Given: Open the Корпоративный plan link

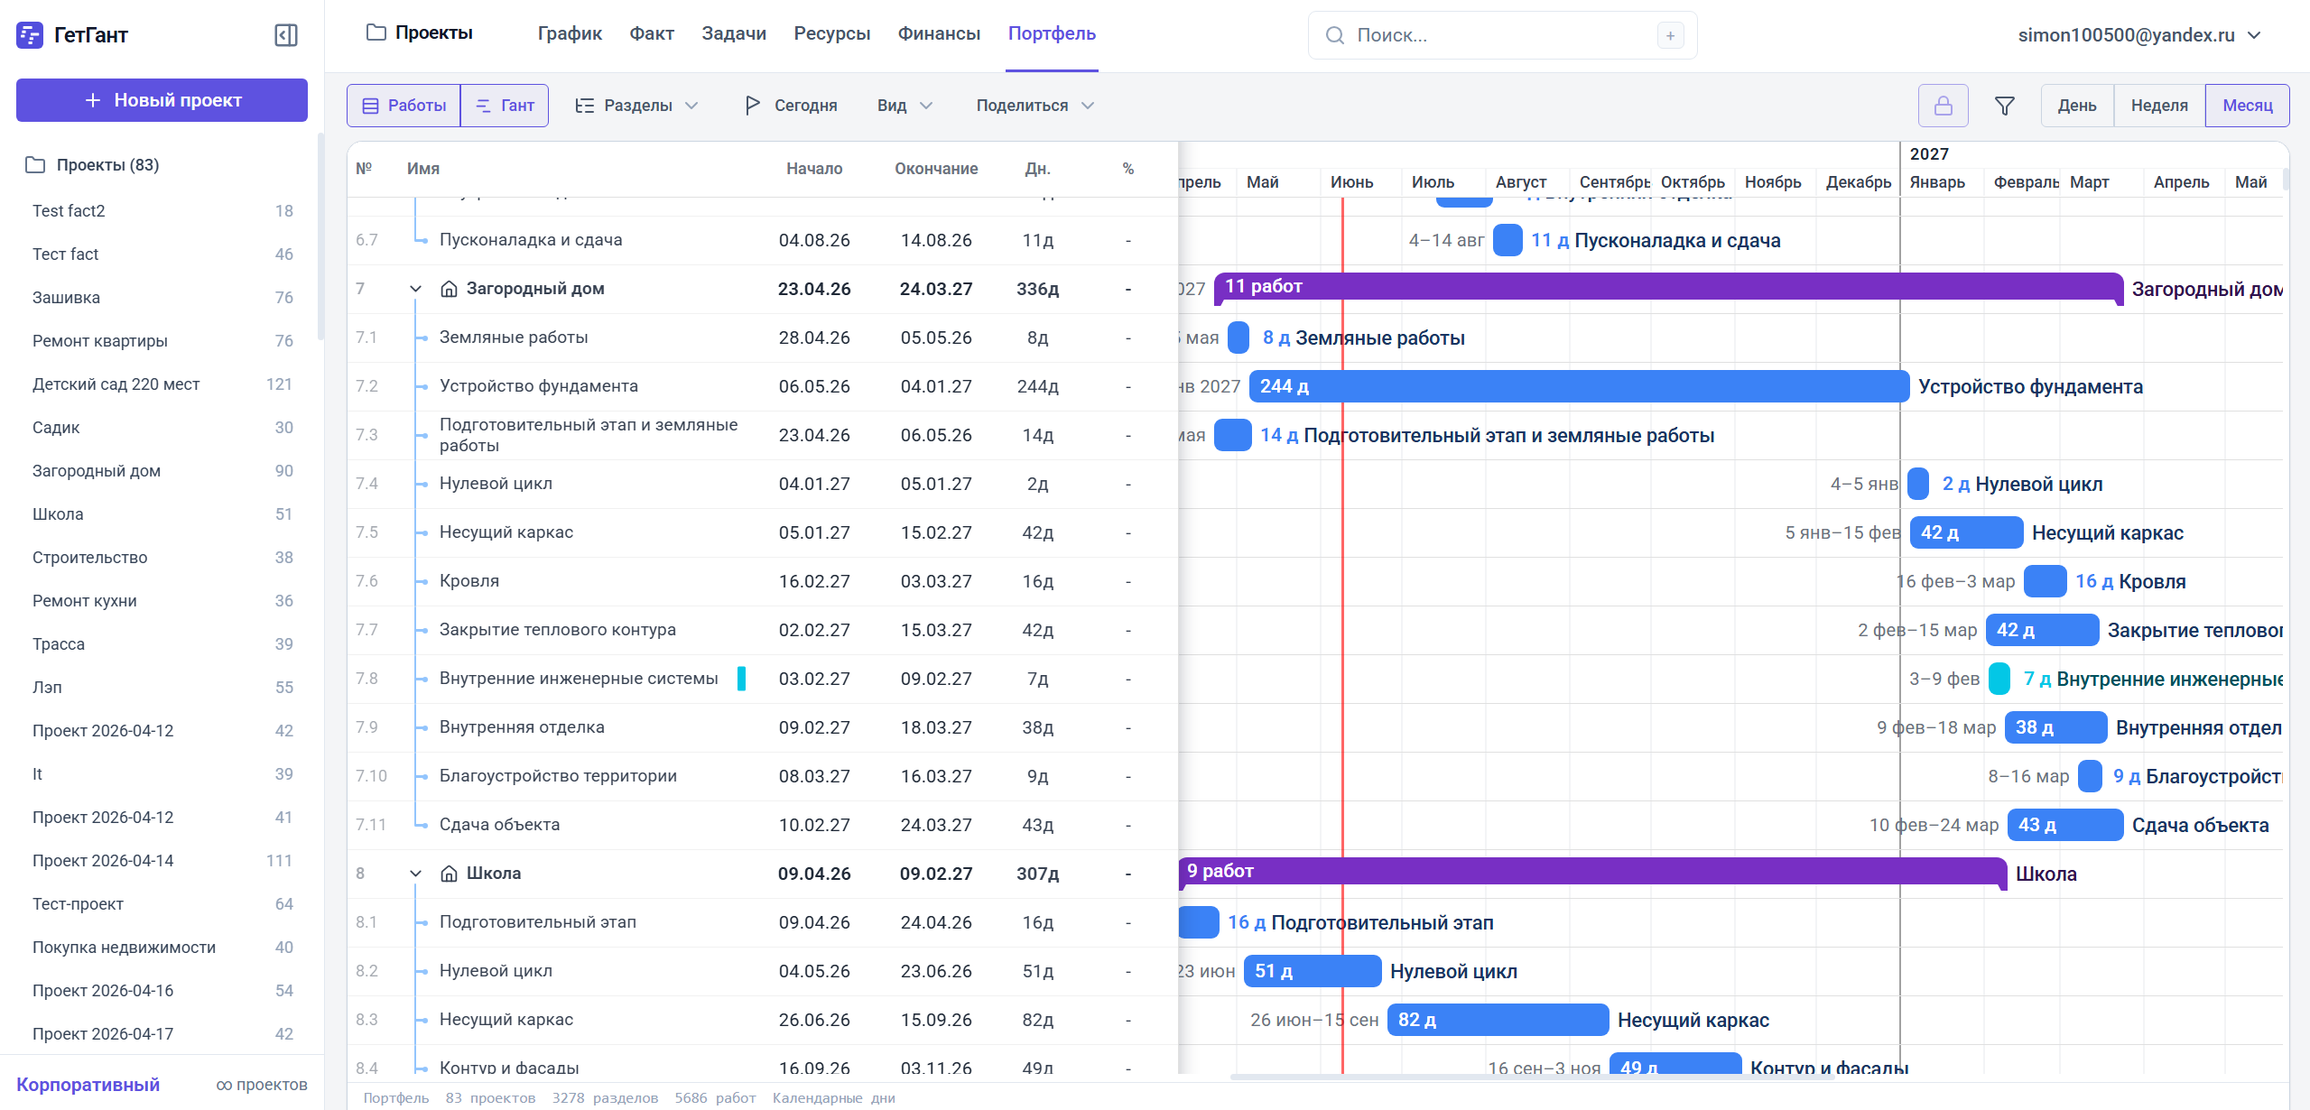Looking at the screenshot, I should coord(88,1085).
